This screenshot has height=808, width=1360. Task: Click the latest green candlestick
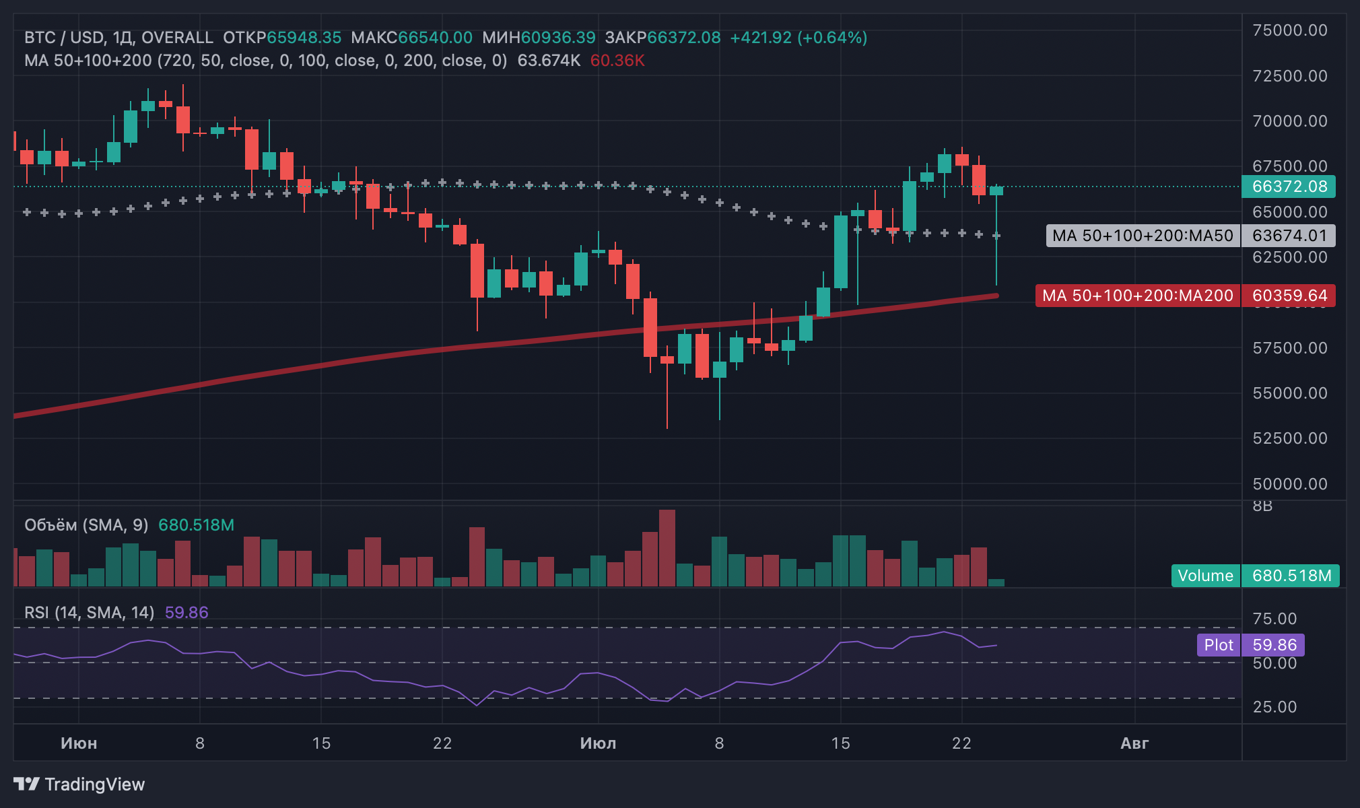(996, 191)
